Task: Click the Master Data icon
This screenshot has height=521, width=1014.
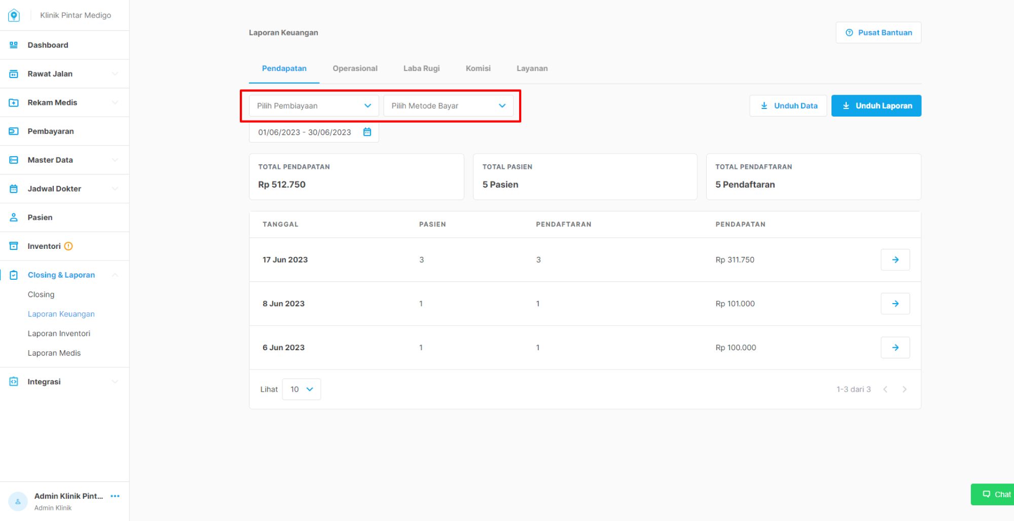Action: click(x=14, y=160)
